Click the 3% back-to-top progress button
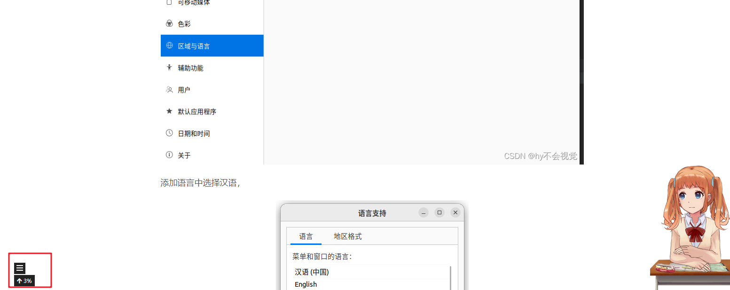730x290 pixels. (24, 281)
